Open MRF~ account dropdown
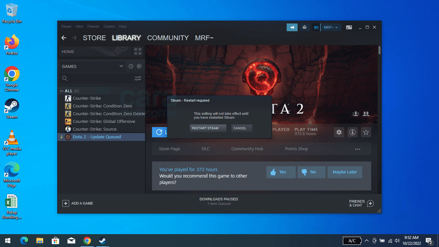The image size is (439, 247). [331, 27]
